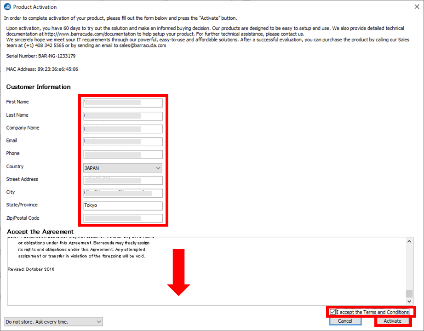This screenshot has width=424, height=331.
Task: Click into the City field
Action: click(123, 193)
